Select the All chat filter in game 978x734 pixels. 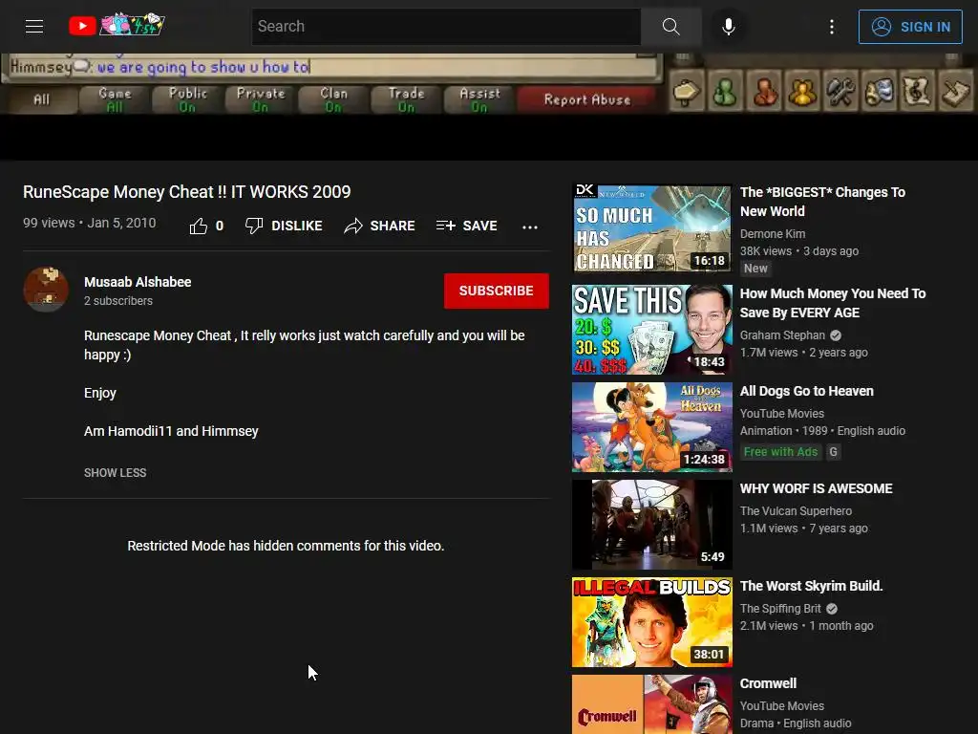[x=40, y=99]
